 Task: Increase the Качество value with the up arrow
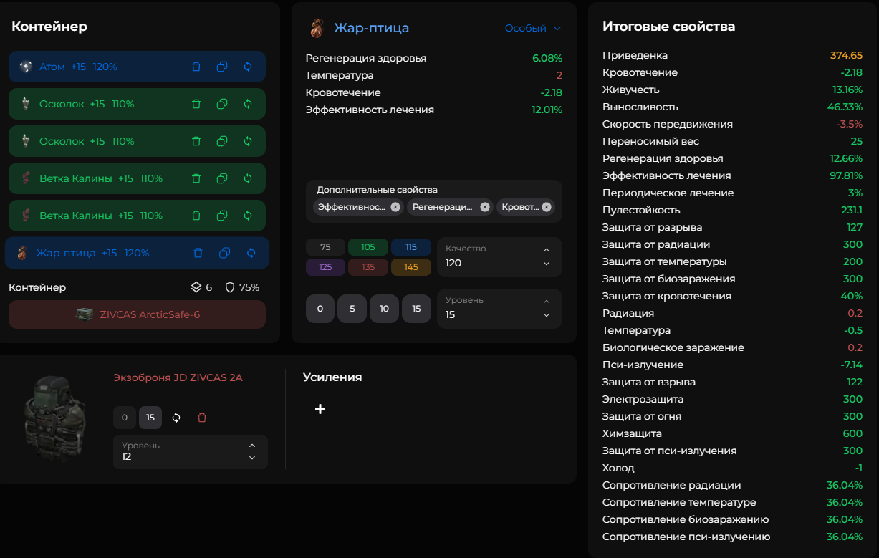547,249
